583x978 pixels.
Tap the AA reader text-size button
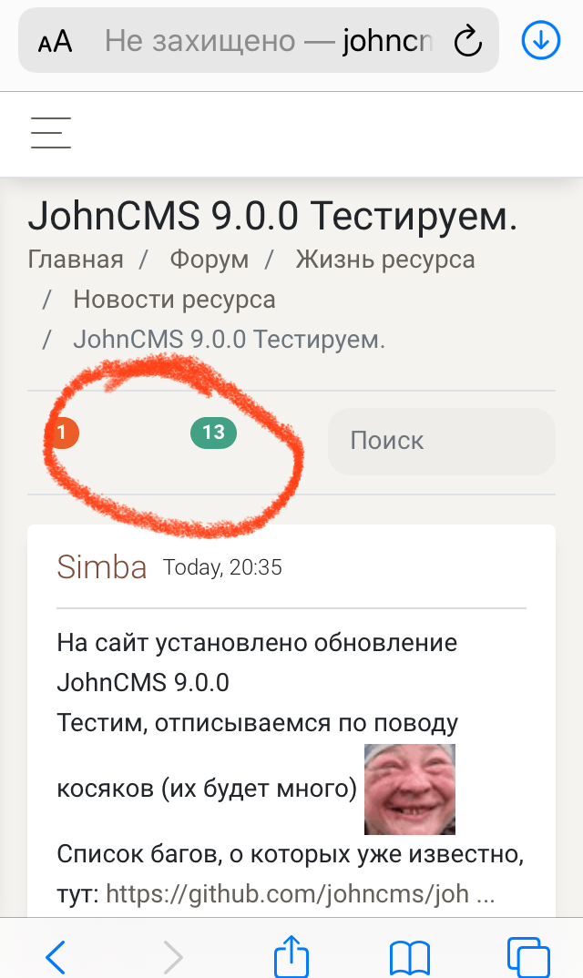55,42
